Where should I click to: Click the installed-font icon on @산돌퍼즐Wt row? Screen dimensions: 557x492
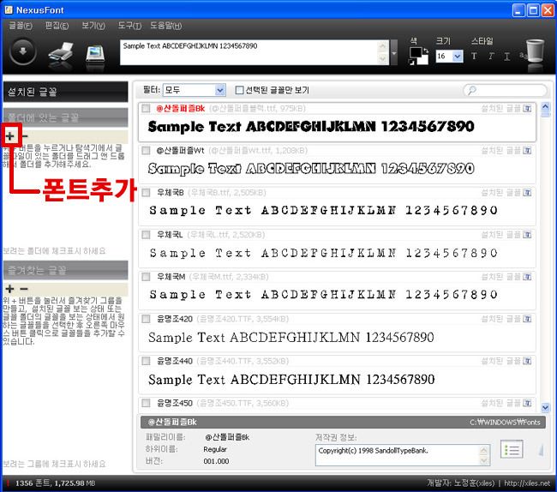[527, 151]
